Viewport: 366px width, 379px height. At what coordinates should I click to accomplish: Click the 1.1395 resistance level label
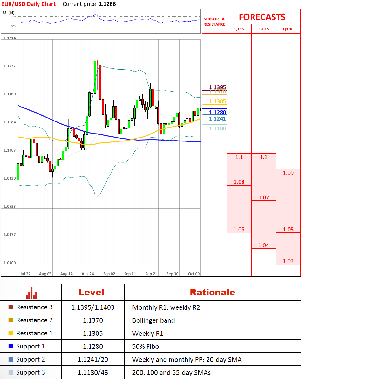217,87
